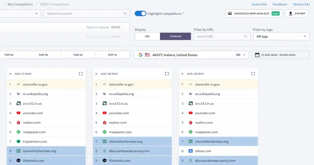
Task: Open the Guest link
Action: point(259,4)
